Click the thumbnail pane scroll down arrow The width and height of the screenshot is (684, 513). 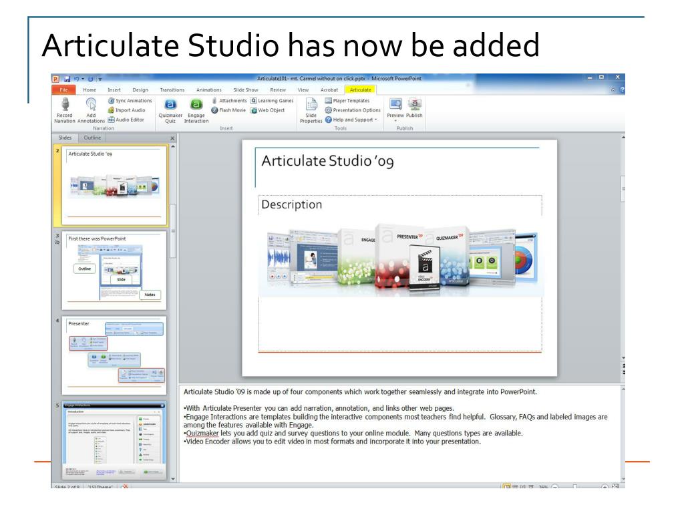(x=173, y=478)
